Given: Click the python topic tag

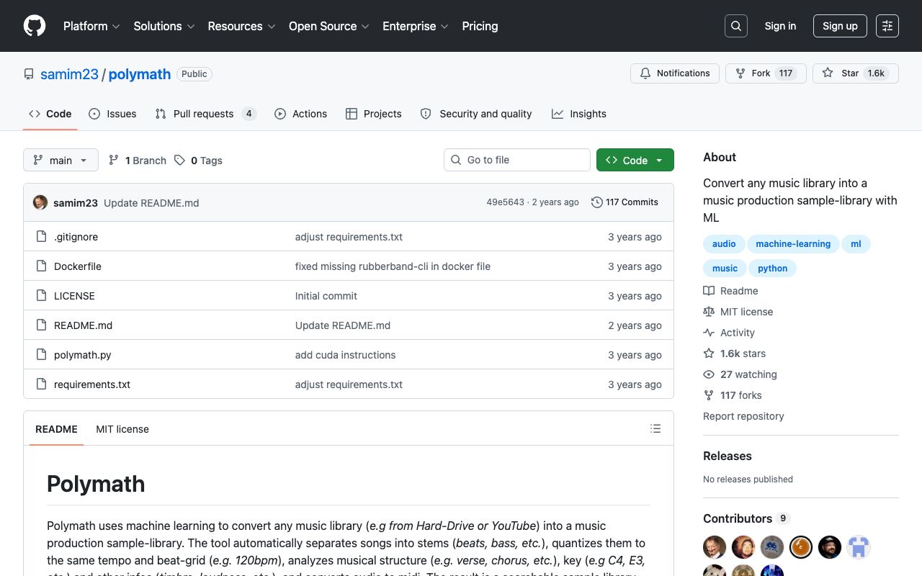Looking at the screenshot, I should tap(773, 269).
